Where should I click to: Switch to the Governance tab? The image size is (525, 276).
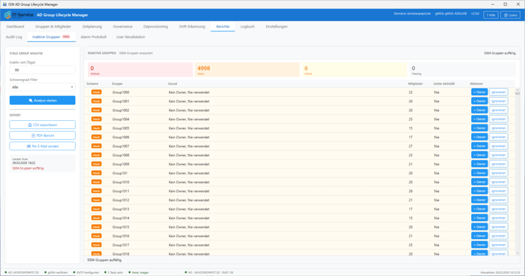[123, 27]
